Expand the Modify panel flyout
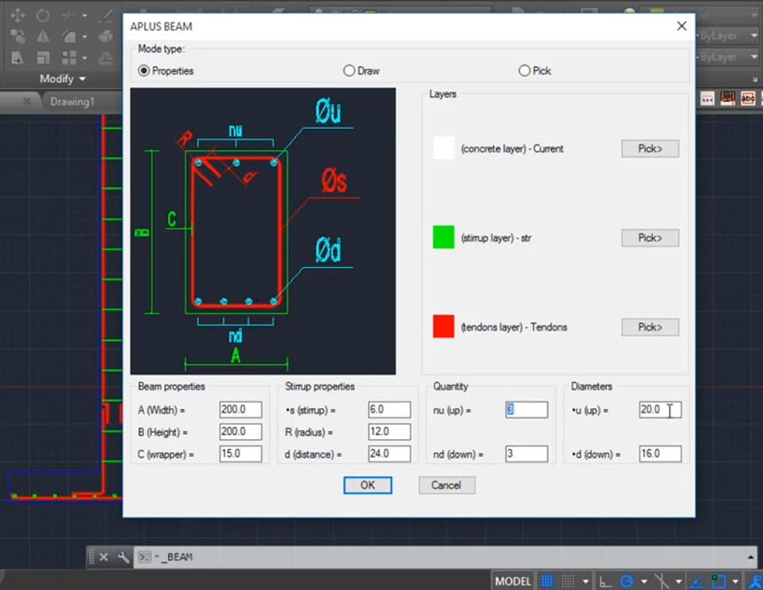Screen dimensions: 763x590 point(62,78)
